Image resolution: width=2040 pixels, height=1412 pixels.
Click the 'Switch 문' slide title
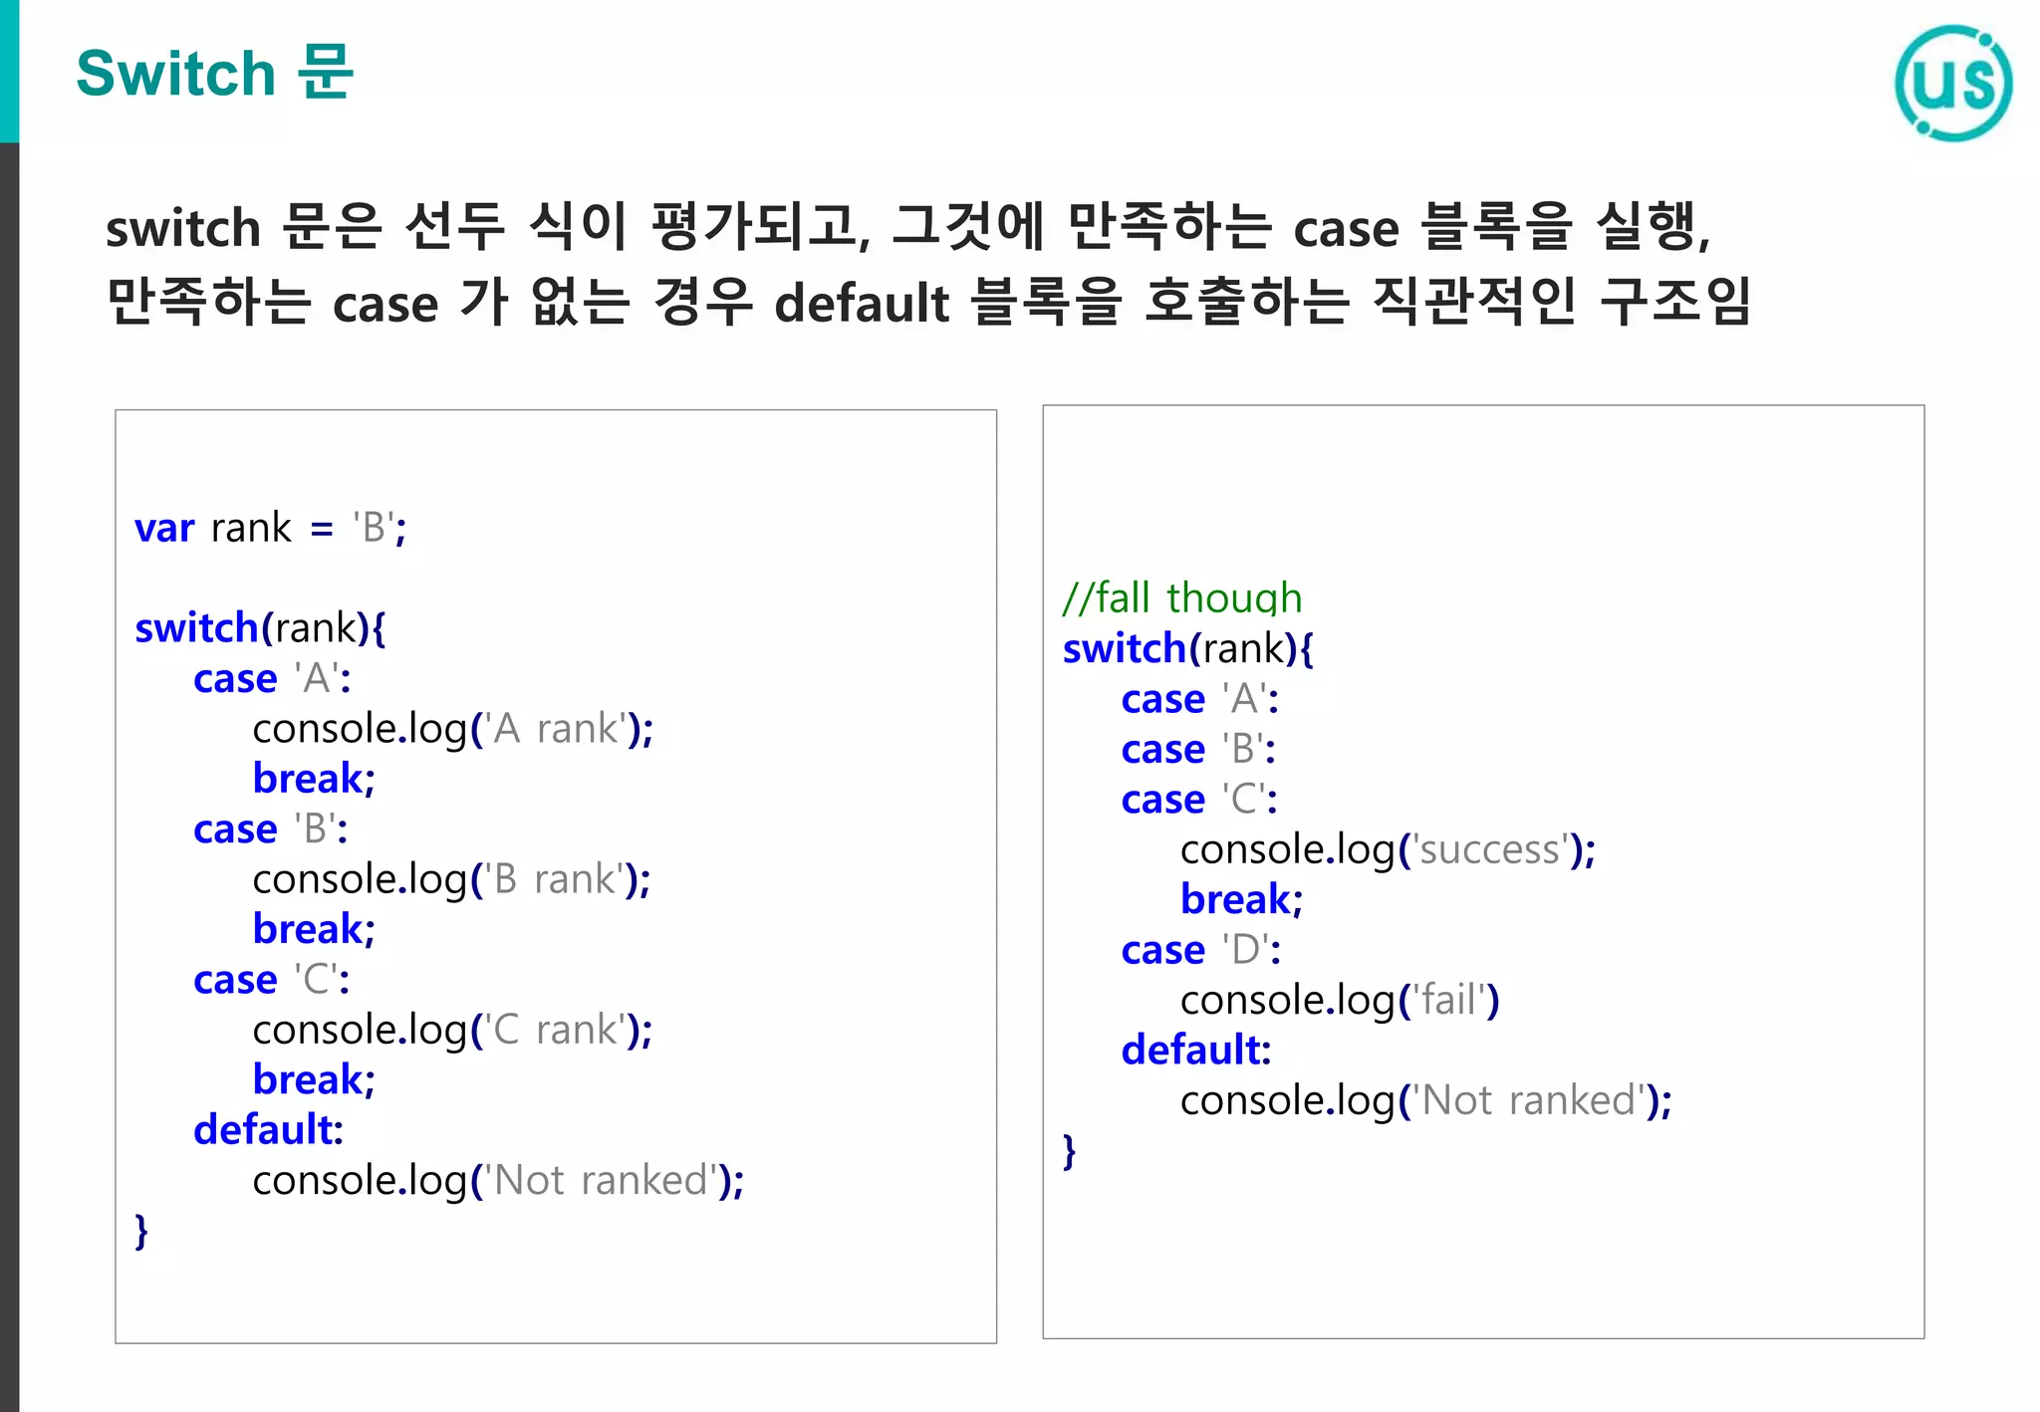click(x=214, y=73)
